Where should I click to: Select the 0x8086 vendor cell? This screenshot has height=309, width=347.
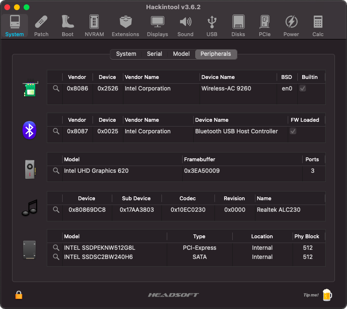(78, 89)
